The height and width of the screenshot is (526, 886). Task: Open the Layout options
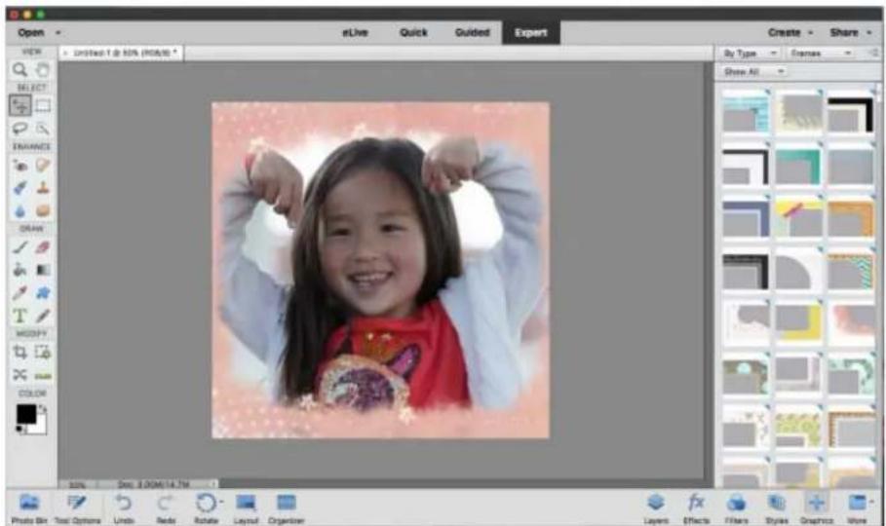246,508
